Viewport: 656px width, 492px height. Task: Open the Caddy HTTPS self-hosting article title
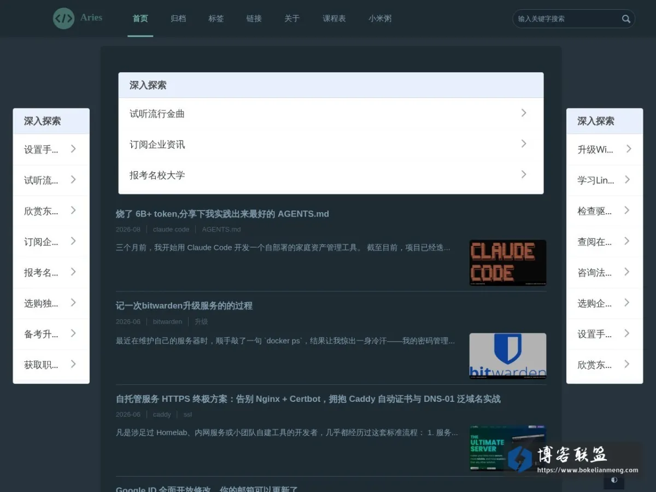pyautogui.click(x=308, y=399)
